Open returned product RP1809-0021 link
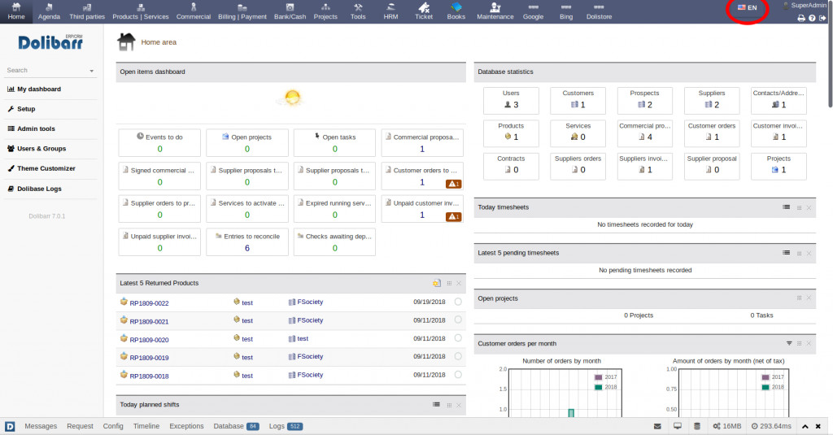 click(x=149, y=321)
